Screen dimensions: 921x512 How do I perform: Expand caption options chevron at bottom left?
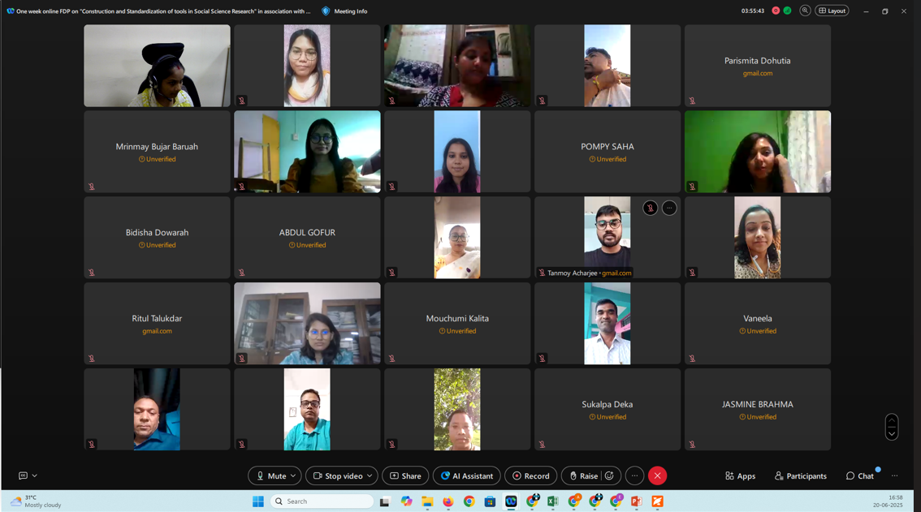click(35, 476)
